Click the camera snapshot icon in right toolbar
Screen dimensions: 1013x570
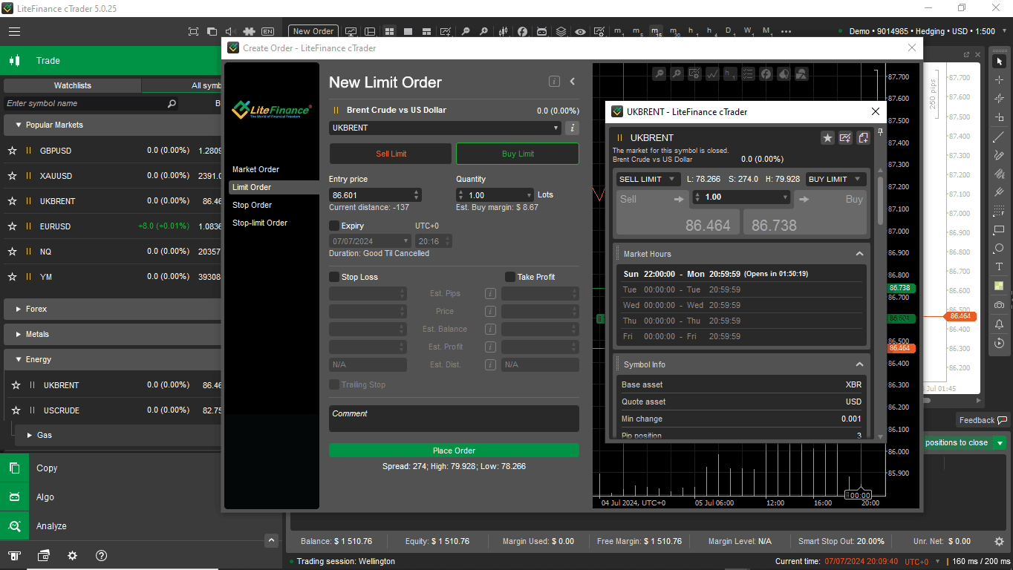click(x=999, y=305)
